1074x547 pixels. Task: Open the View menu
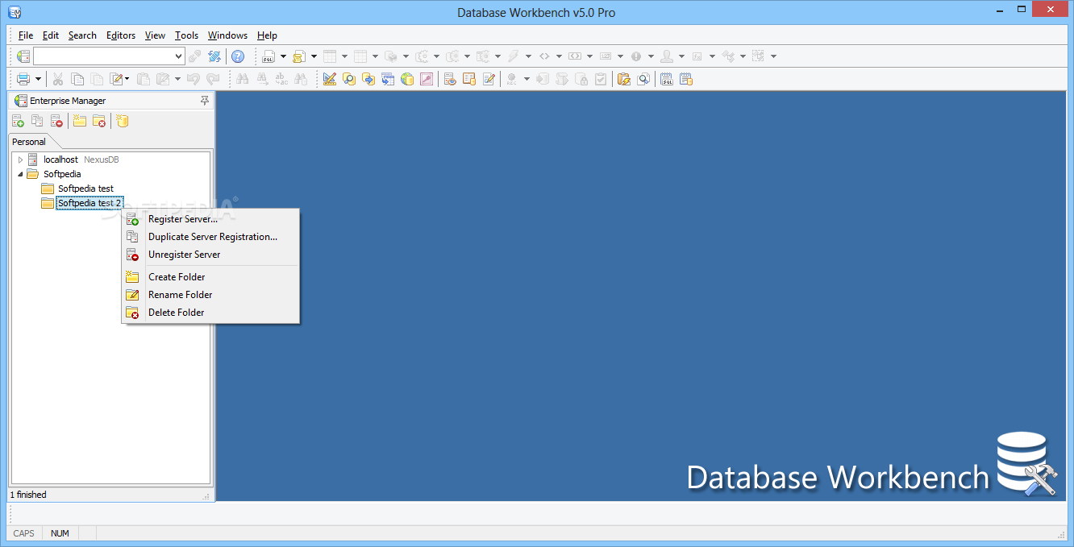point(155,35)
